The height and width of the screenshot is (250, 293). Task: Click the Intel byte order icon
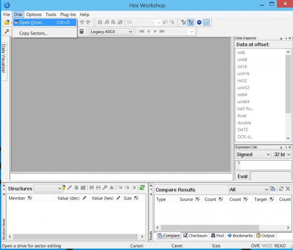[x=206, y=22]
